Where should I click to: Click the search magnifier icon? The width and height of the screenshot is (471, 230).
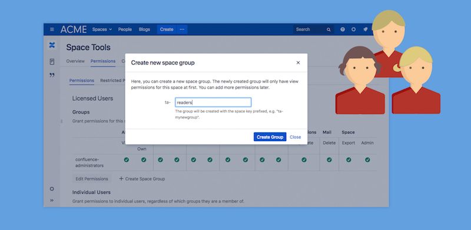pyautogui.click(x=329, y=30)
